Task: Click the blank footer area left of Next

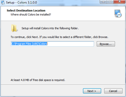Action: pyautogui.click(x=42, y=91)
